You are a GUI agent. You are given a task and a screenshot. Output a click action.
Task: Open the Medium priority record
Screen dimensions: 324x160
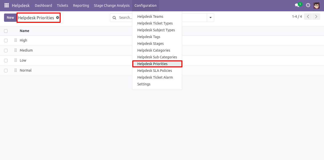pos(26,50)
